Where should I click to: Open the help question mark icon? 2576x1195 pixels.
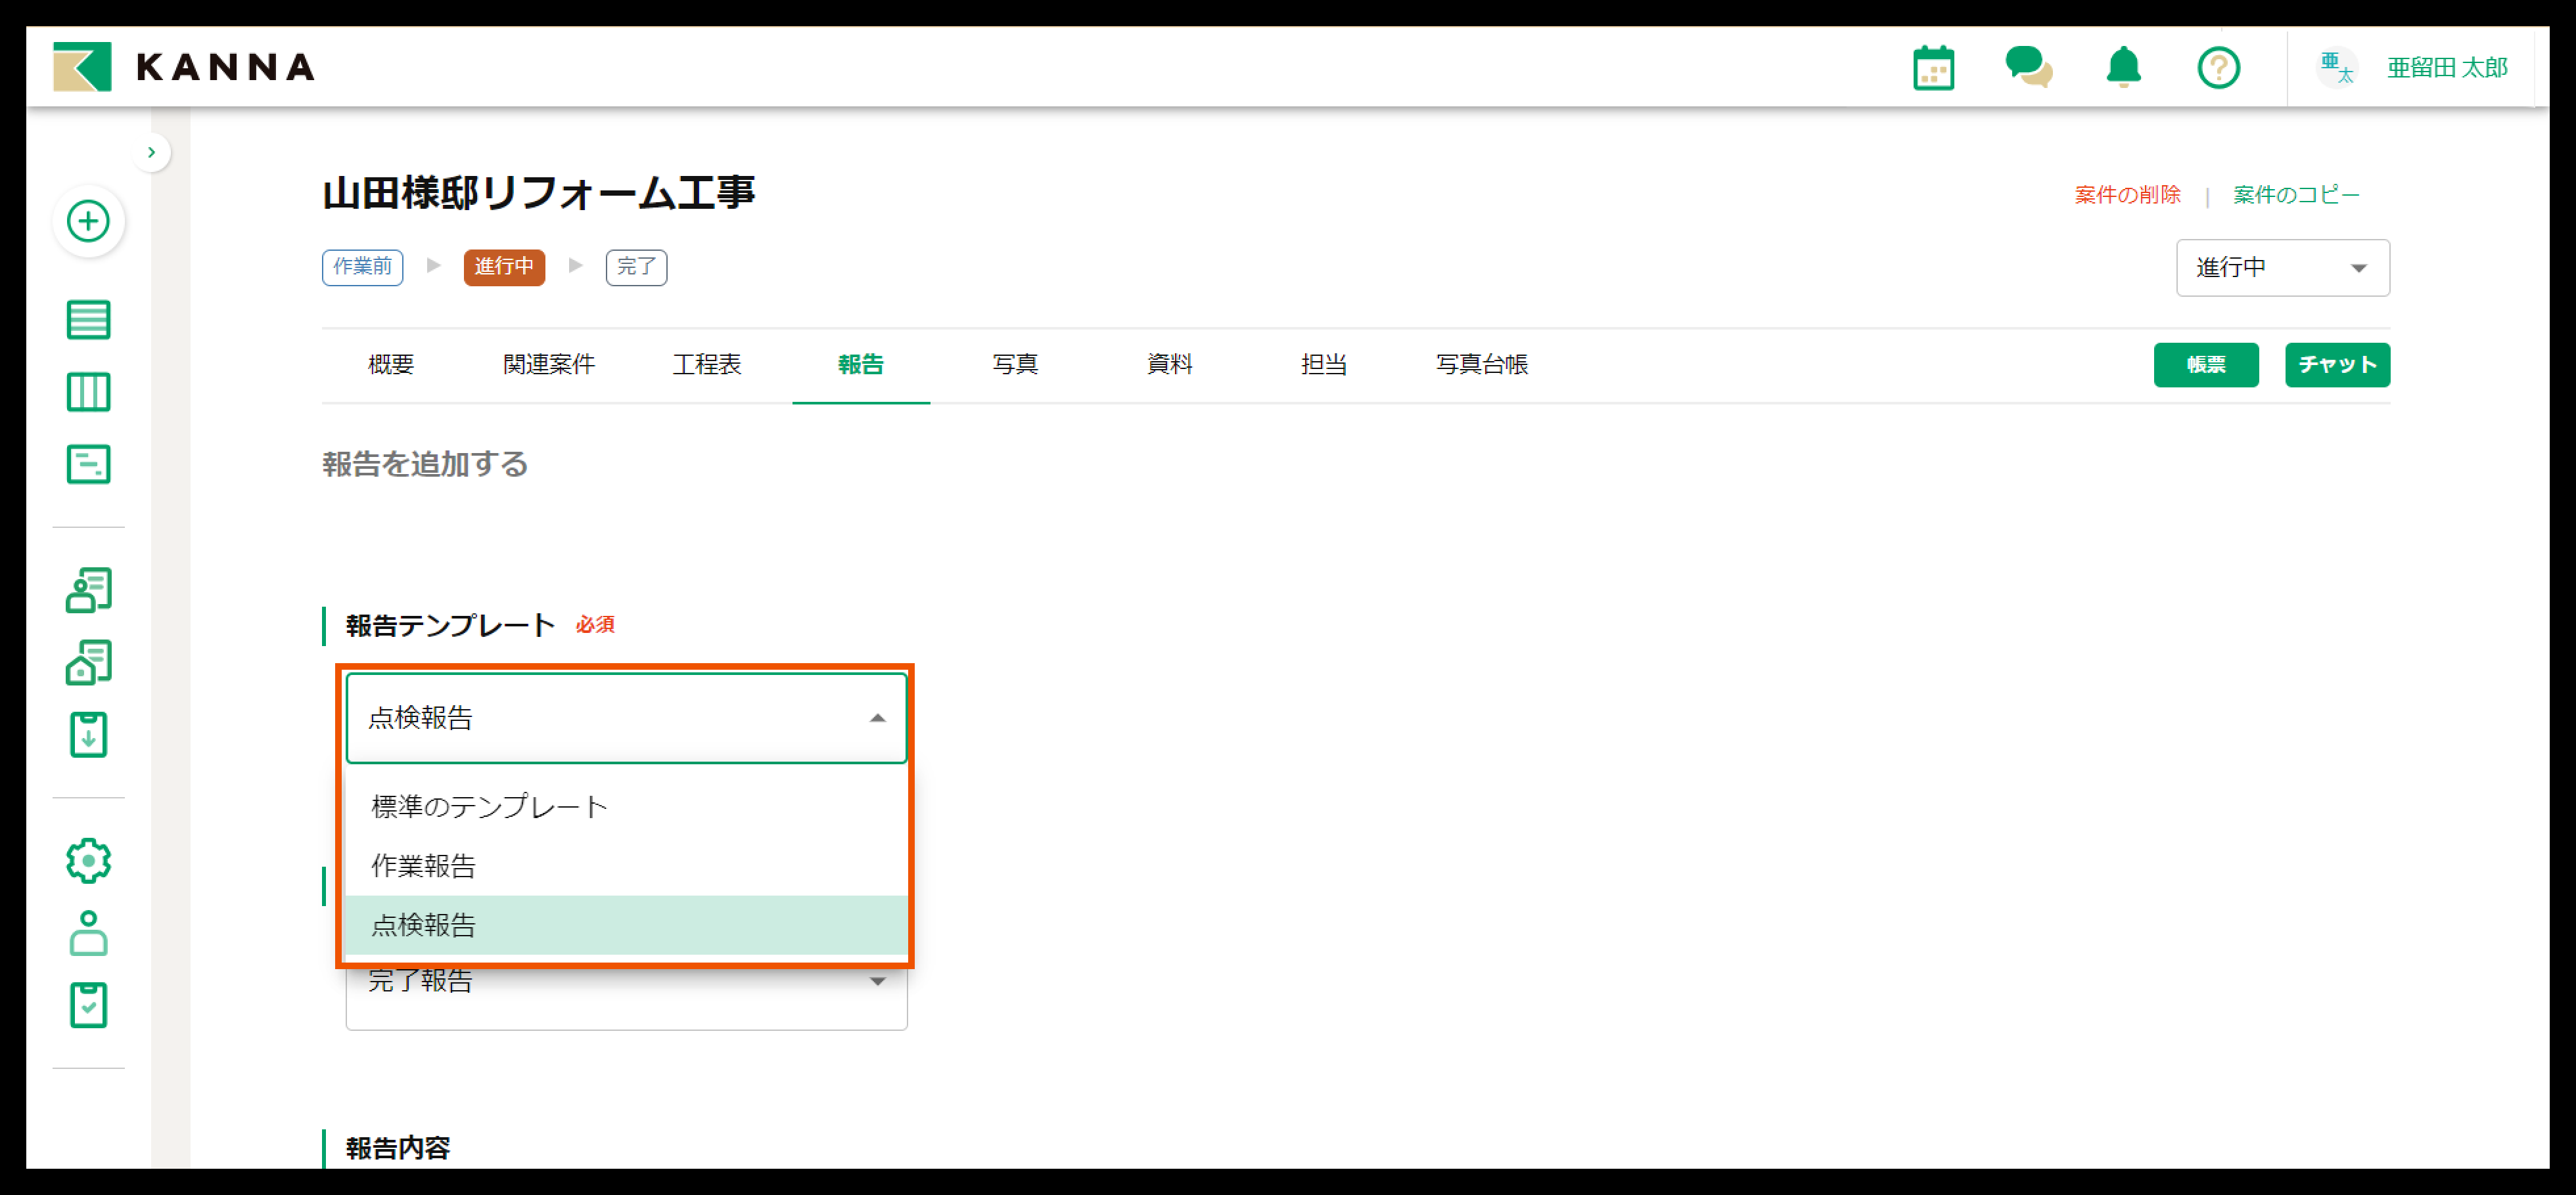[x=2218, y=68]
